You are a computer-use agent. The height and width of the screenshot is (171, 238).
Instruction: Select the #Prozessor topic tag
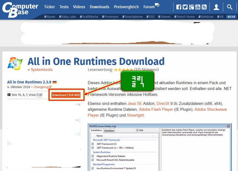click(x=110, y=17)
